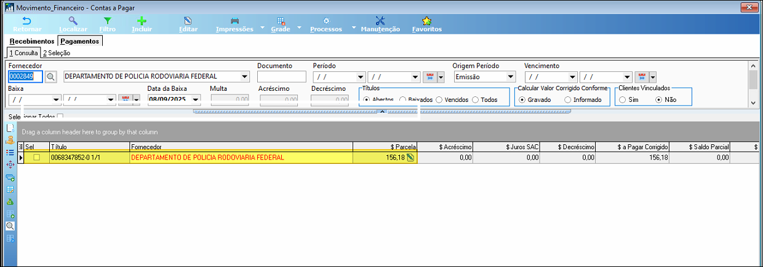Open the first Vencimento date dropdown

click(572, 77)
